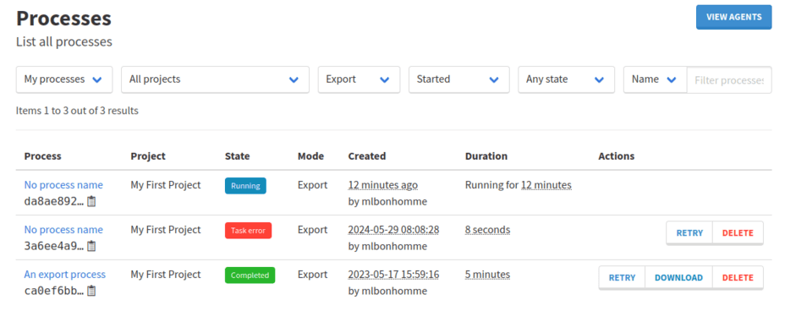Click Export mode in the Running row
The image size is (785, 311).
(x=312, y=185)
